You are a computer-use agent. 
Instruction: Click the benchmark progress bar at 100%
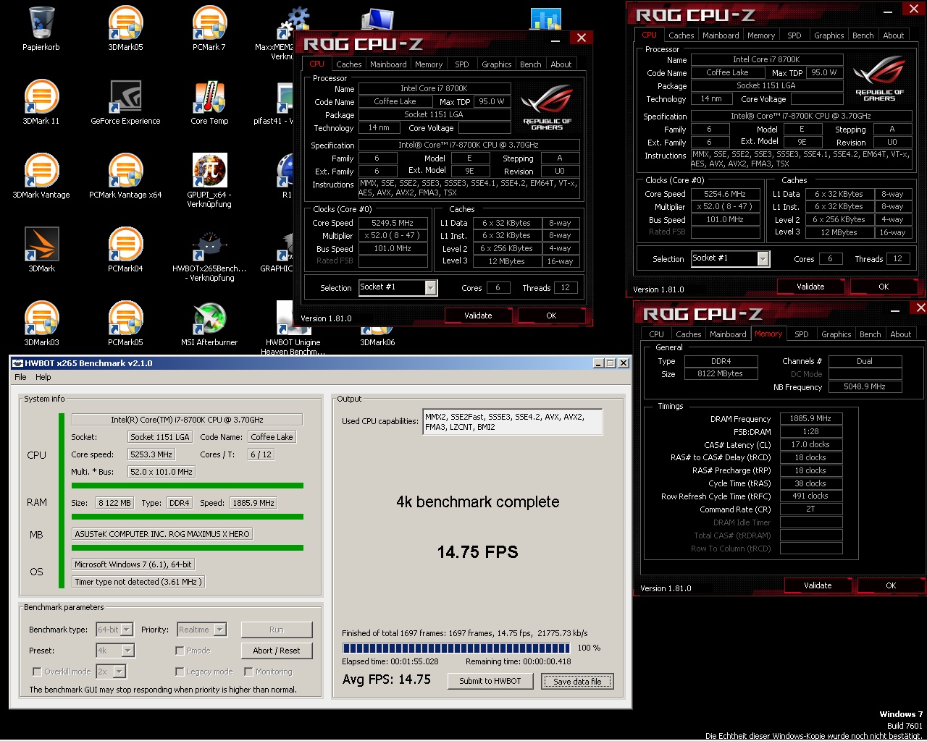pos(457,648)
